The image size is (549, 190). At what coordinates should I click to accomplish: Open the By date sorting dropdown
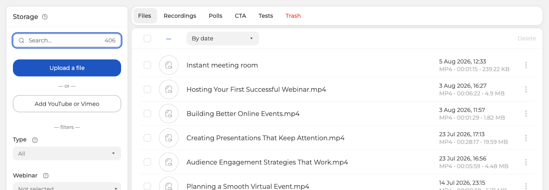pos(222,38)
